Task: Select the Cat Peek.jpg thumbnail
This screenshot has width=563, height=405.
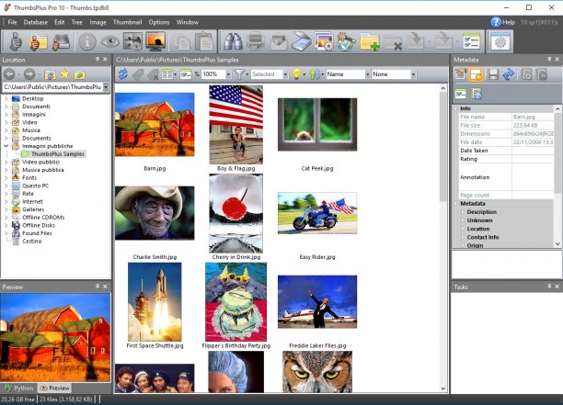Action: click(x=317, y=124)
